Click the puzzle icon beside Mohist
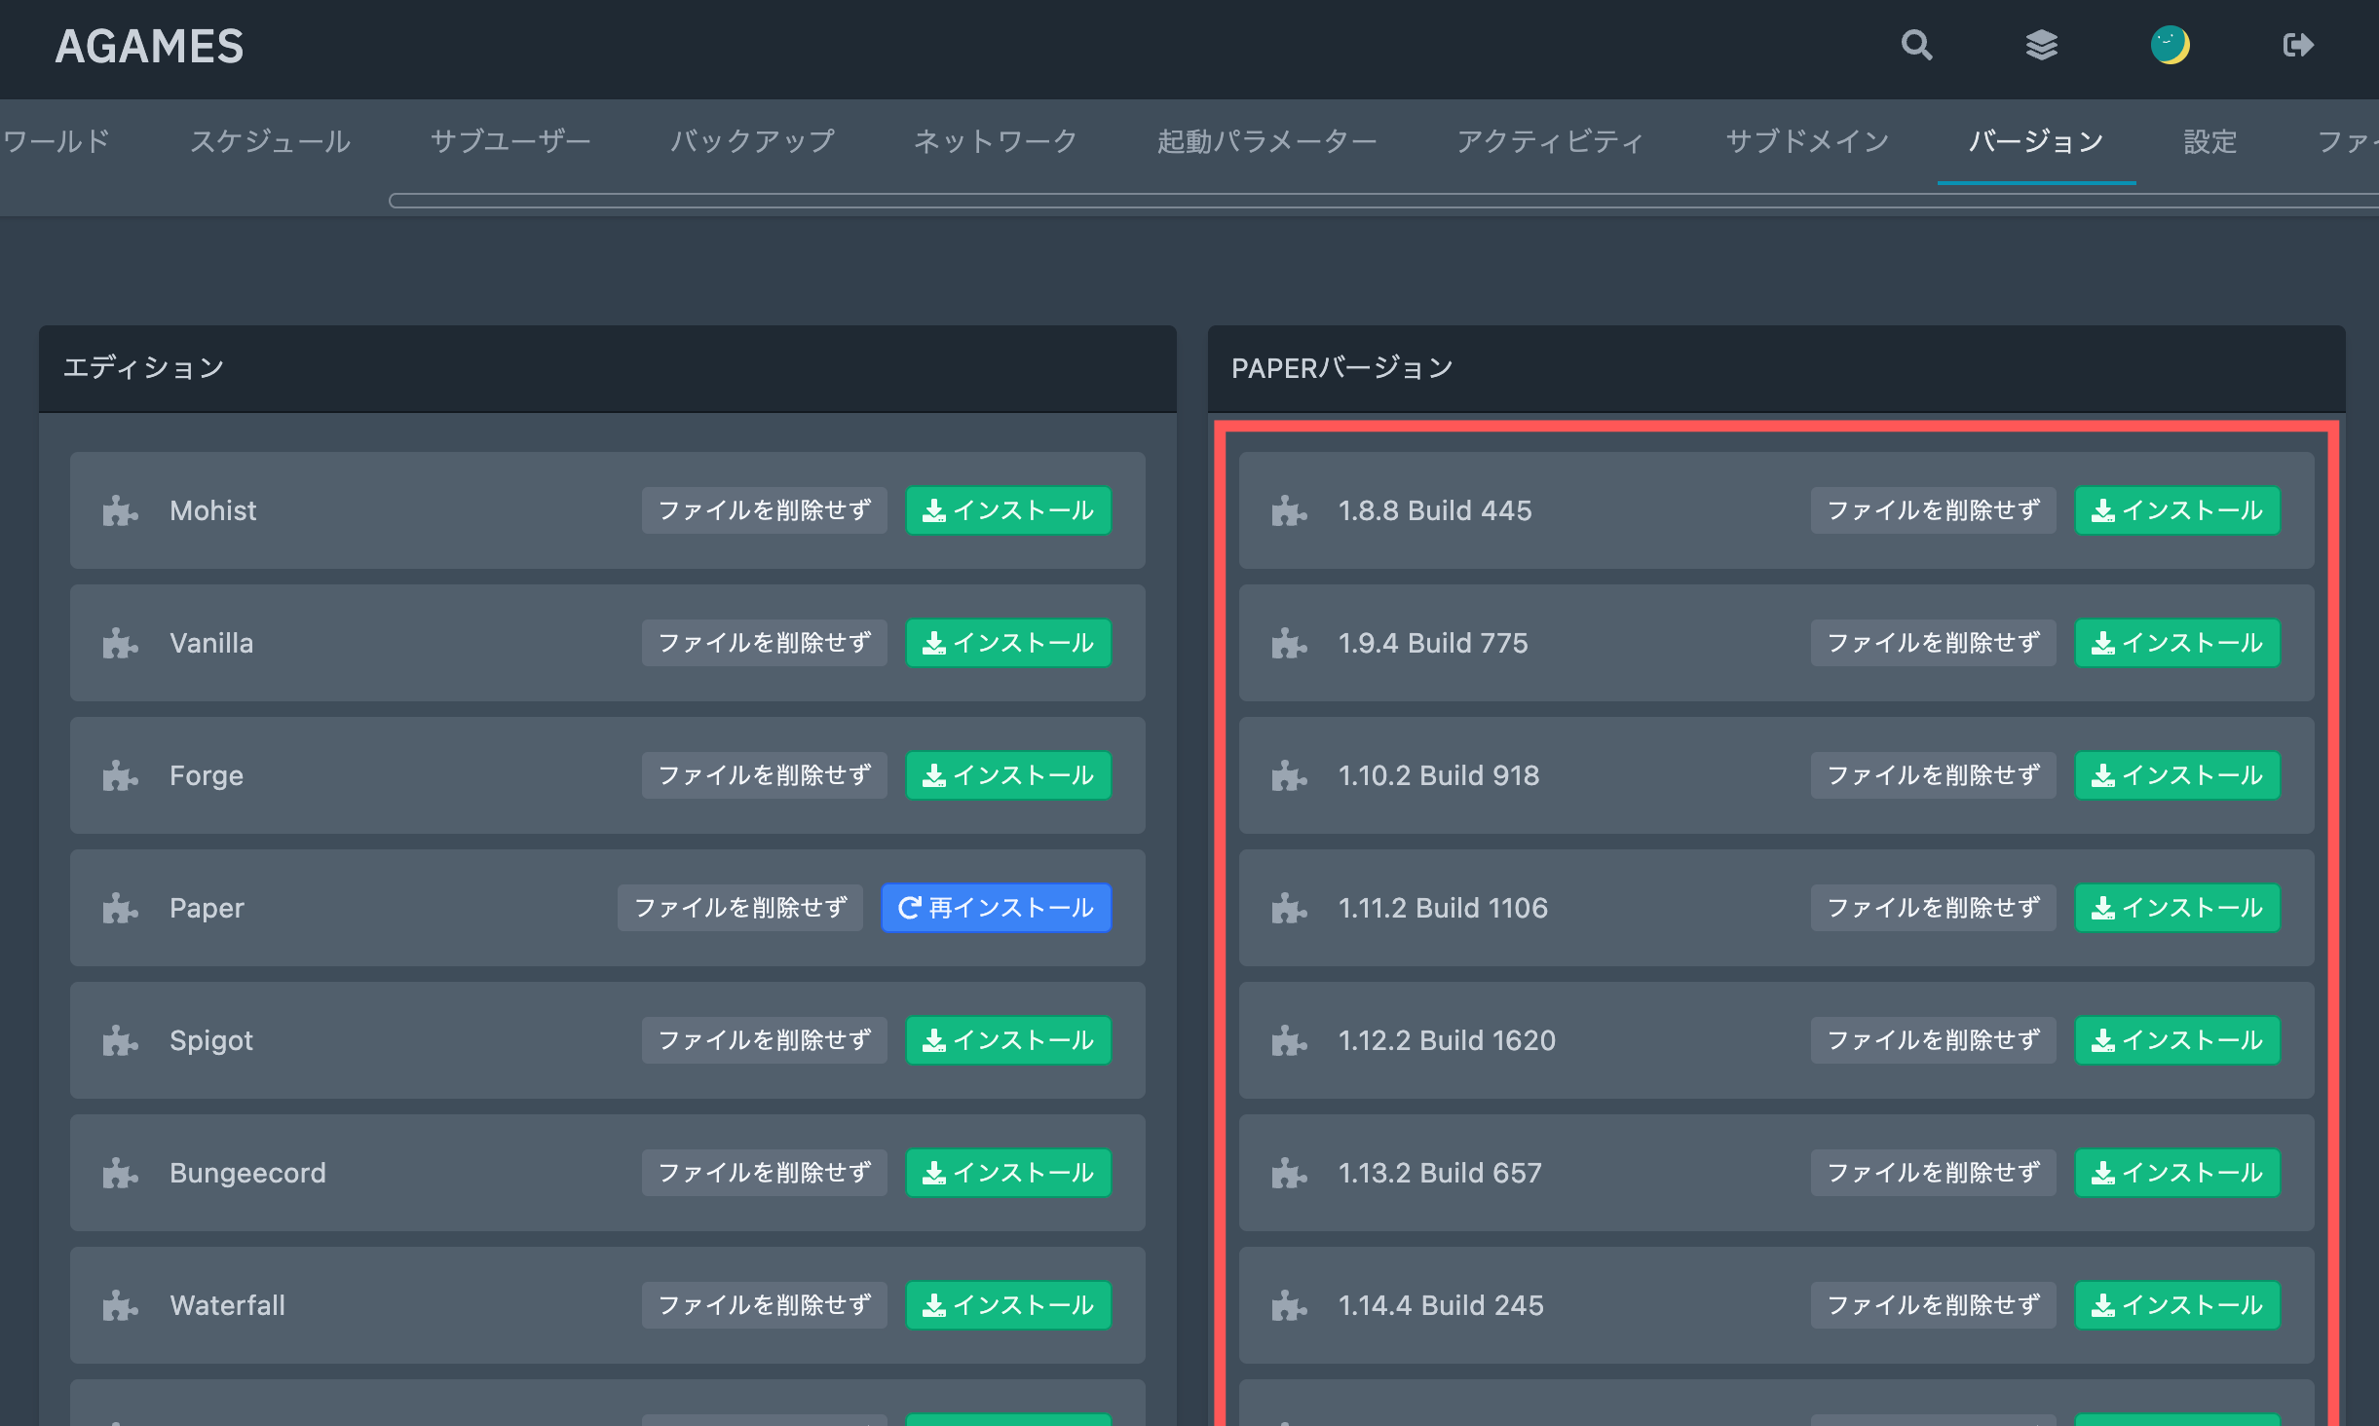 click(120, 510)
